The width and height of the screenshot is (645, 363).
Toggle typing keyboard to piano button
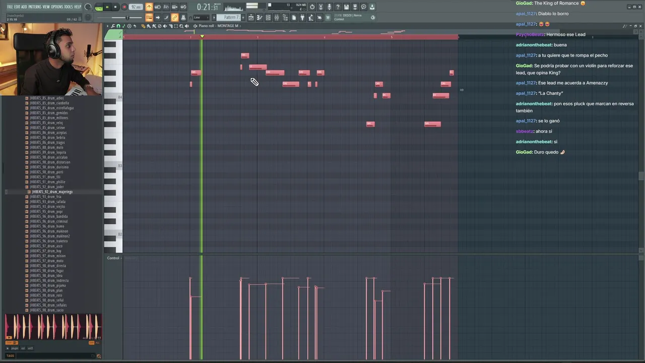pos(149,18)
